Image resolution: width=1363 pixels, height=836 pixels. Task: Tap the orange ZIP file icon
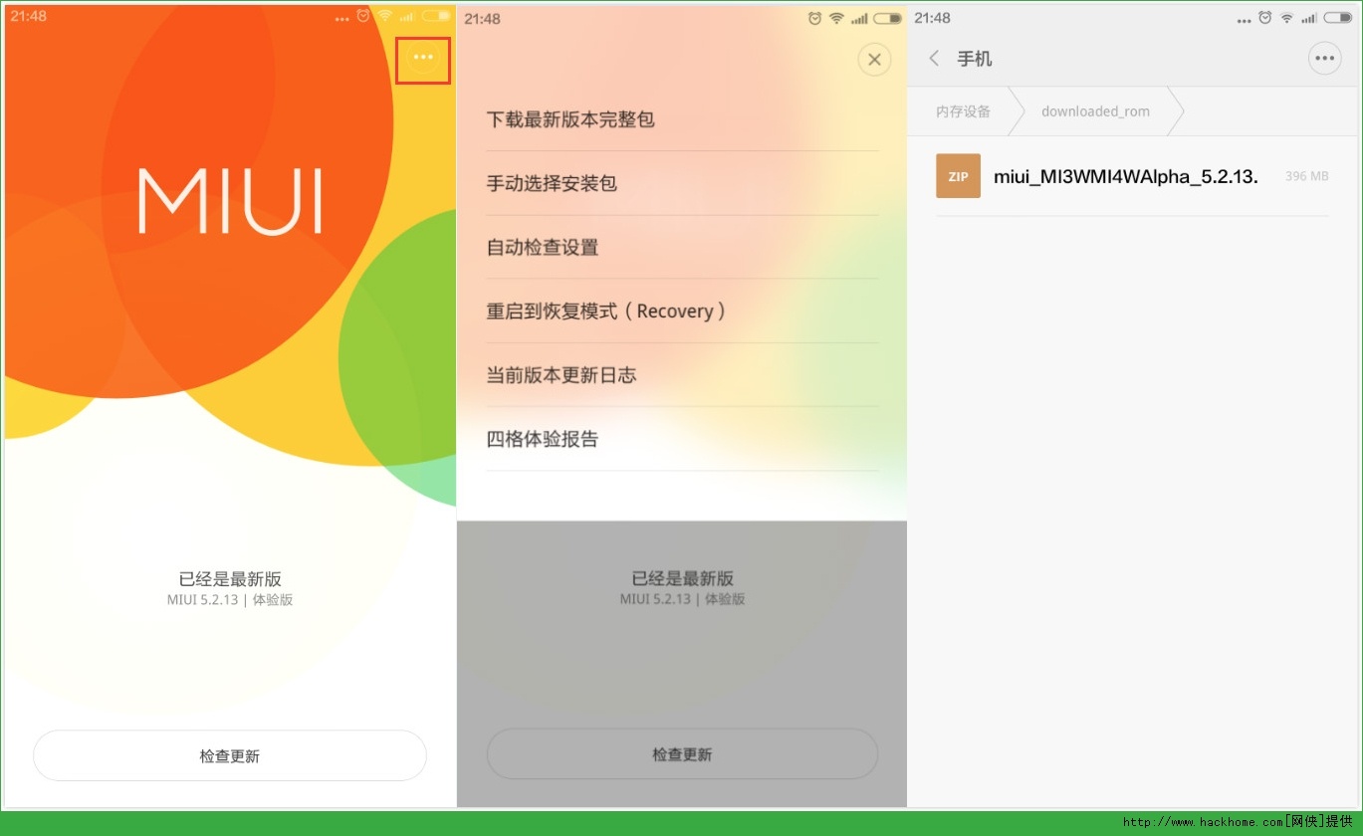[958, 176]
